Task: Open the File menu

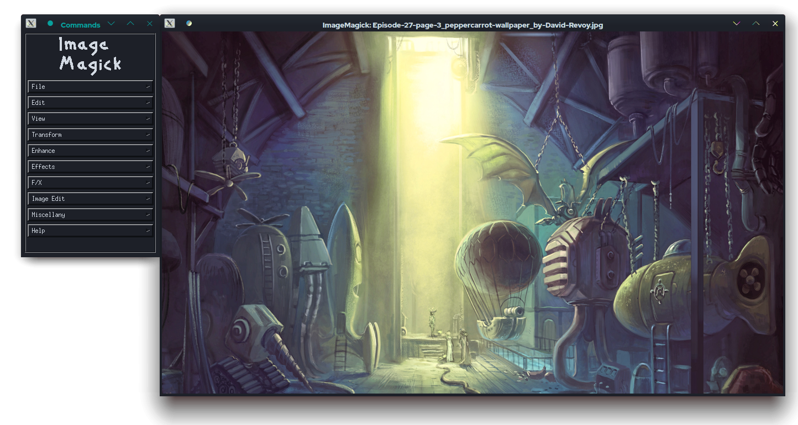Action: pyautogui.click(x=90, y=87)
